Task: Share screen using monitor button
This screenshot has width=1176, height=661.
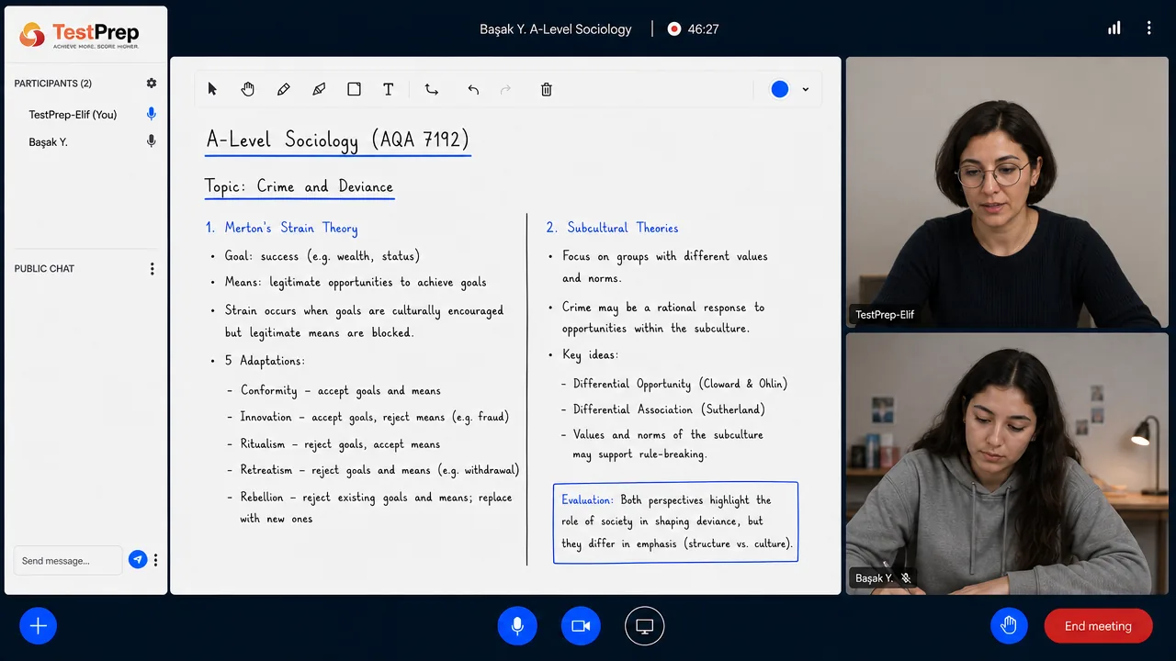Action: (x=645, y=626)
